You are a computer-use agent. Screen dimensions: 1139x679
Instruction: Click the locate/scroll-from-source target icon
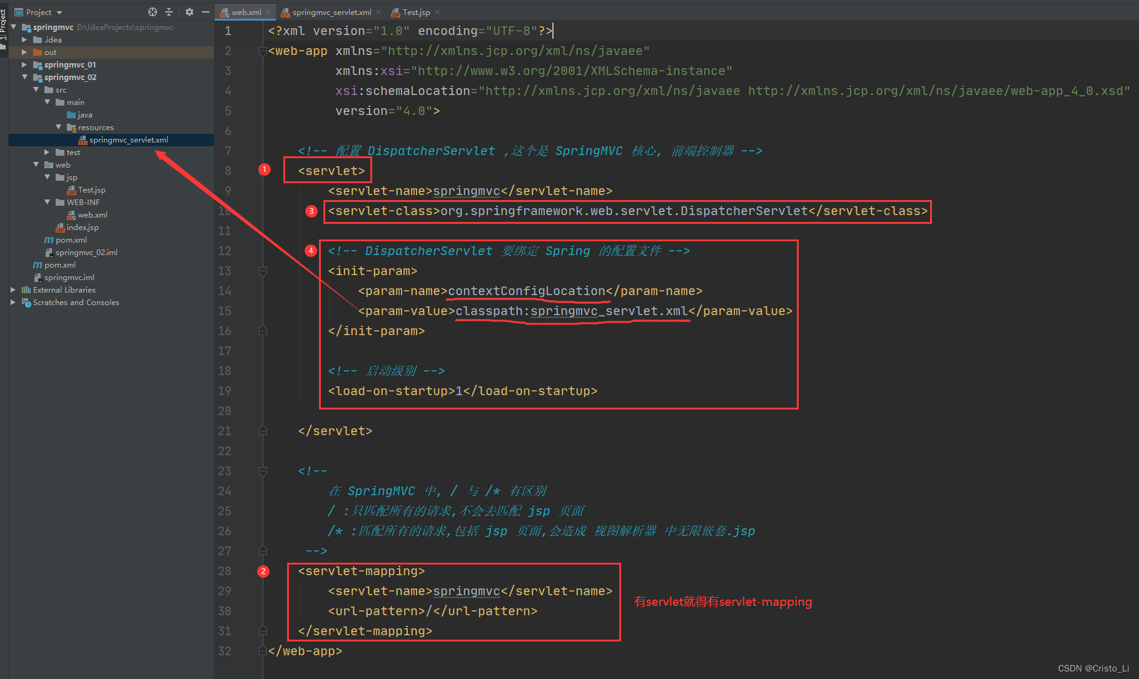153,12
